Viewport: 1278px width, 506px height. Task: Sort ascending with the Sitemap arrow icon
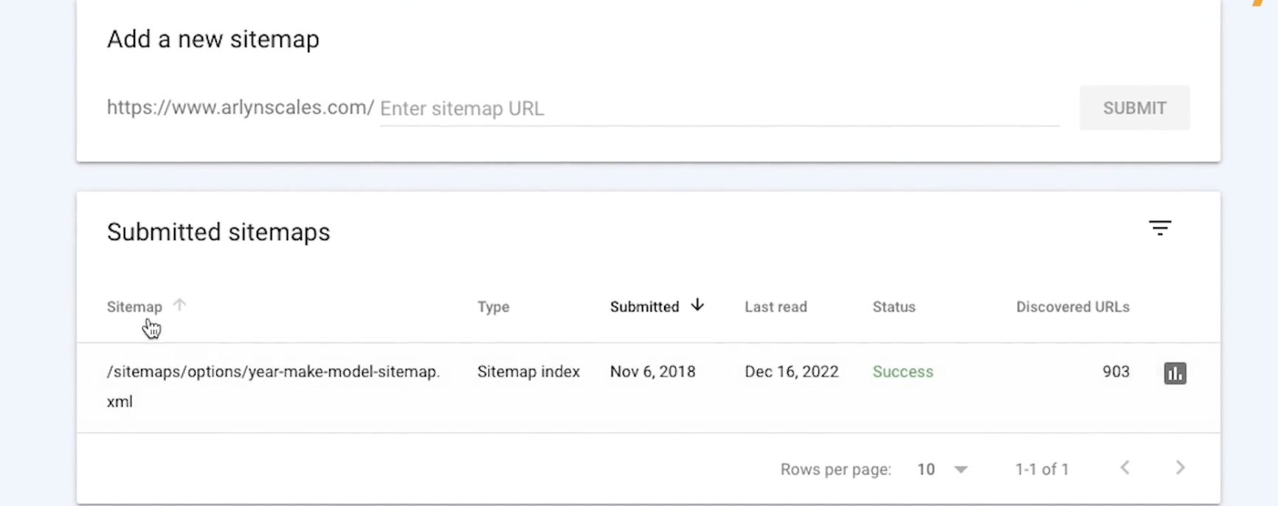[x=179, y=305]
